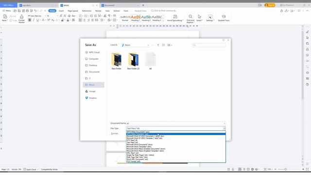Viewport: 311px width, 175px height.
Task: Choose Microsoft Word Template (*.dotx) file type
Action: tap(176, 147)
